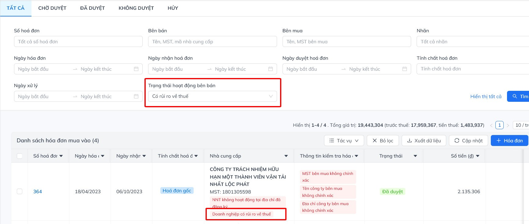Open Nhà cung cấp column filter arrow
Screen dimensions: 529x224
click(x=286, y=156)
